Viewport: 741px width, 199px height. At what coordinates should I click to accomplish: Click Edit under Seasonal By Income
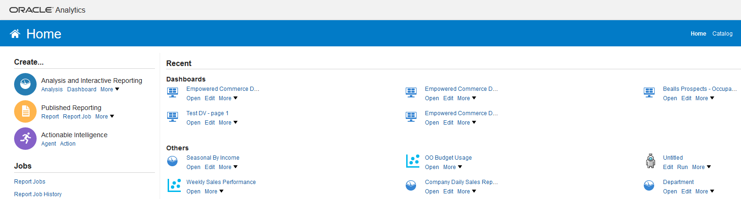coord(210,167)
